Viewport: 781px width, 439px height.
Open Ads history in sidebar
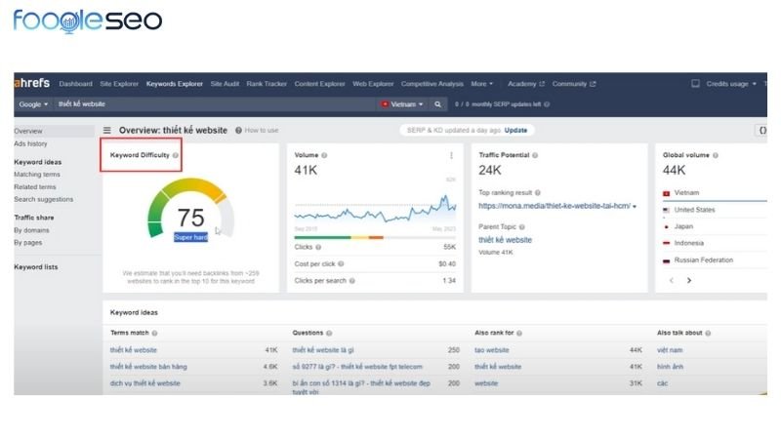30,143
